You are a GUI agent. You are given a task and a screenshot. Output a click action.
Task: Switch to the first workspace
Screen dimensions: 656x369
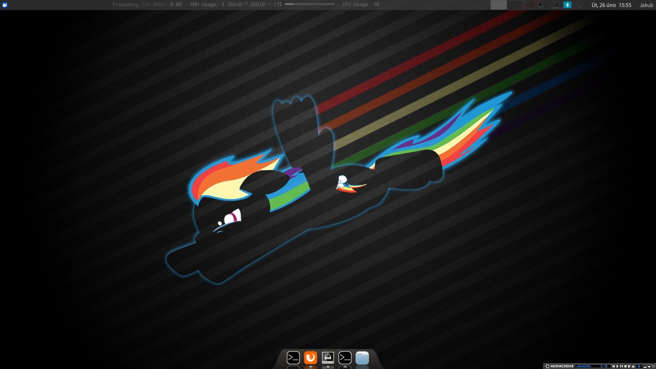click(499, 5)
